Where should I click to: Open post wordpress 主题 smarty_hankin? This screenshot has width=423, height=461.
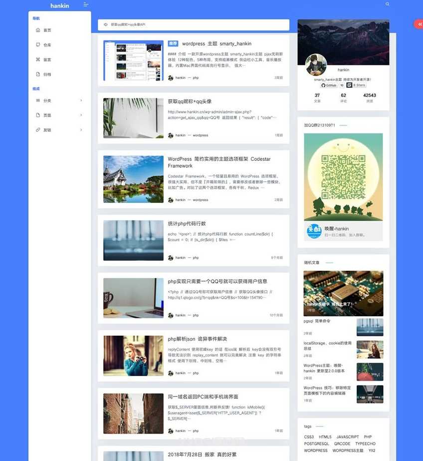pyautogui.click(x=216, y=43)
